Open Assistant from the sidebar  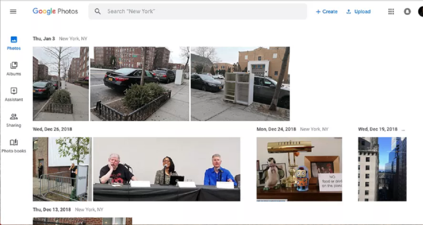coord(14,94)
